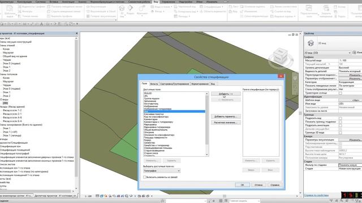Viewport: 362px width, 203px height.
Task: Open the Вставка ribbon tab
Action: [x=54, y=2]
